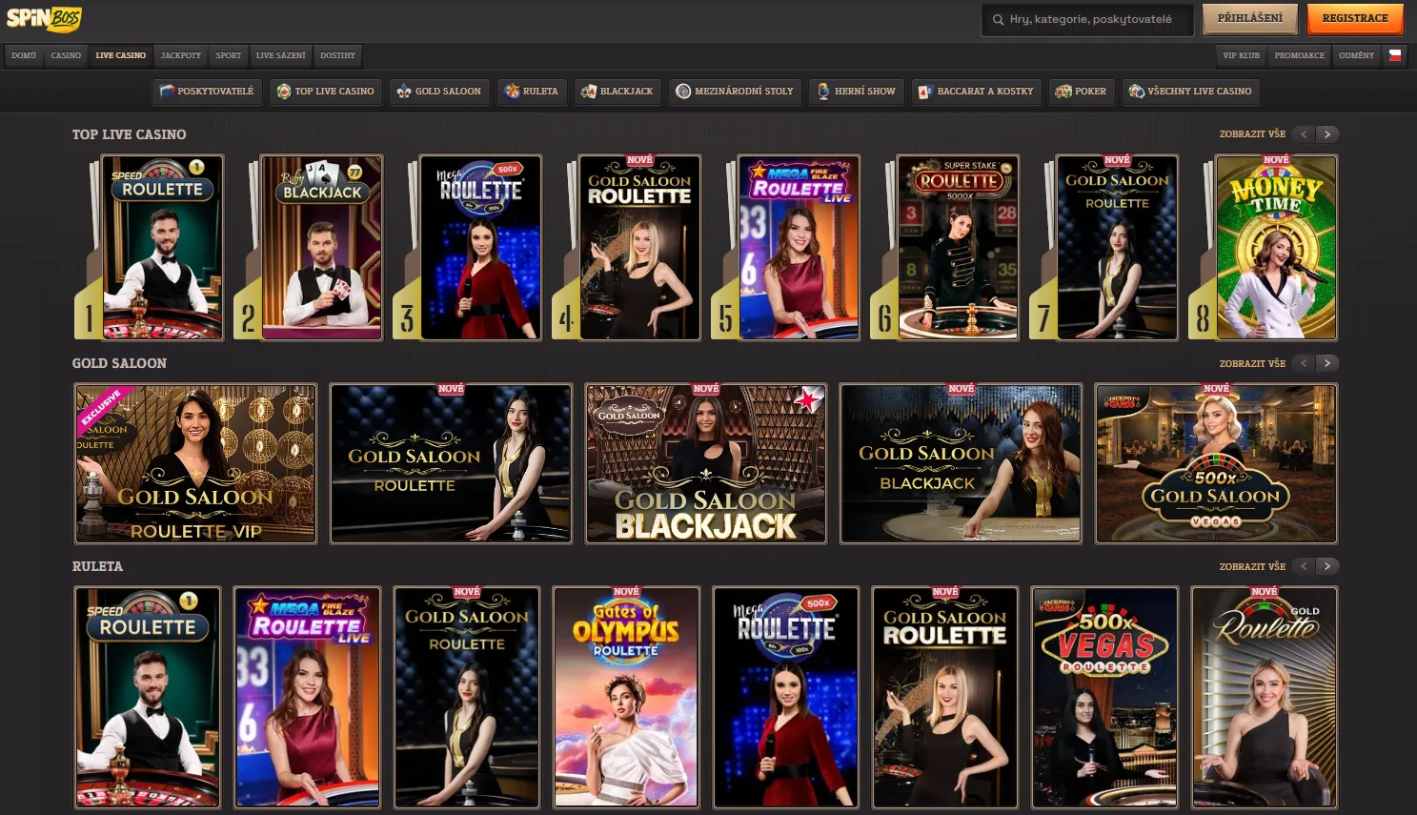Open the Live Sázení tab

tap(281, 55)
